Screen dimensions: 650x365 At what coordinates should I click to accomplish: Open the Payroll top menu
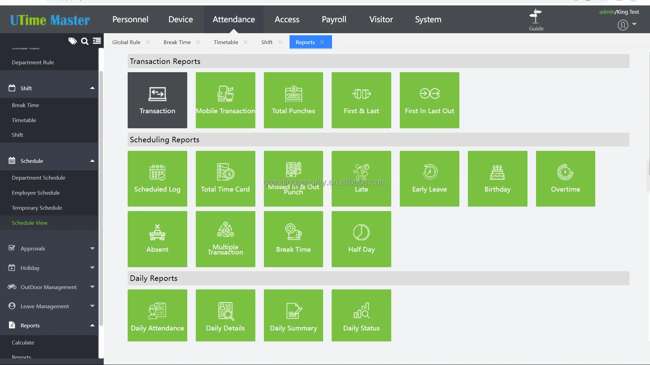click(x=334, y=19)
